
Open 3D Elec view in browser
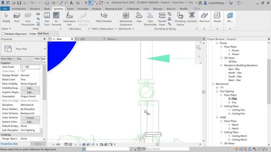[x=232, y=62]
